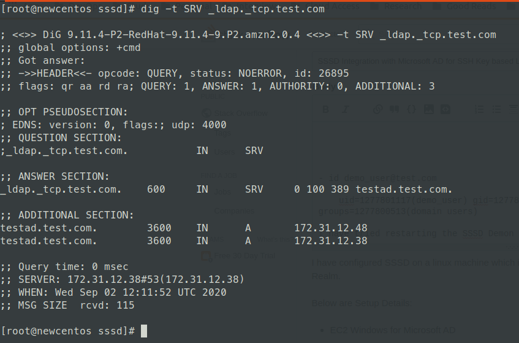The image size is (519, 343).
Task: Click the code sample braces icon
Action: (411, 109)
